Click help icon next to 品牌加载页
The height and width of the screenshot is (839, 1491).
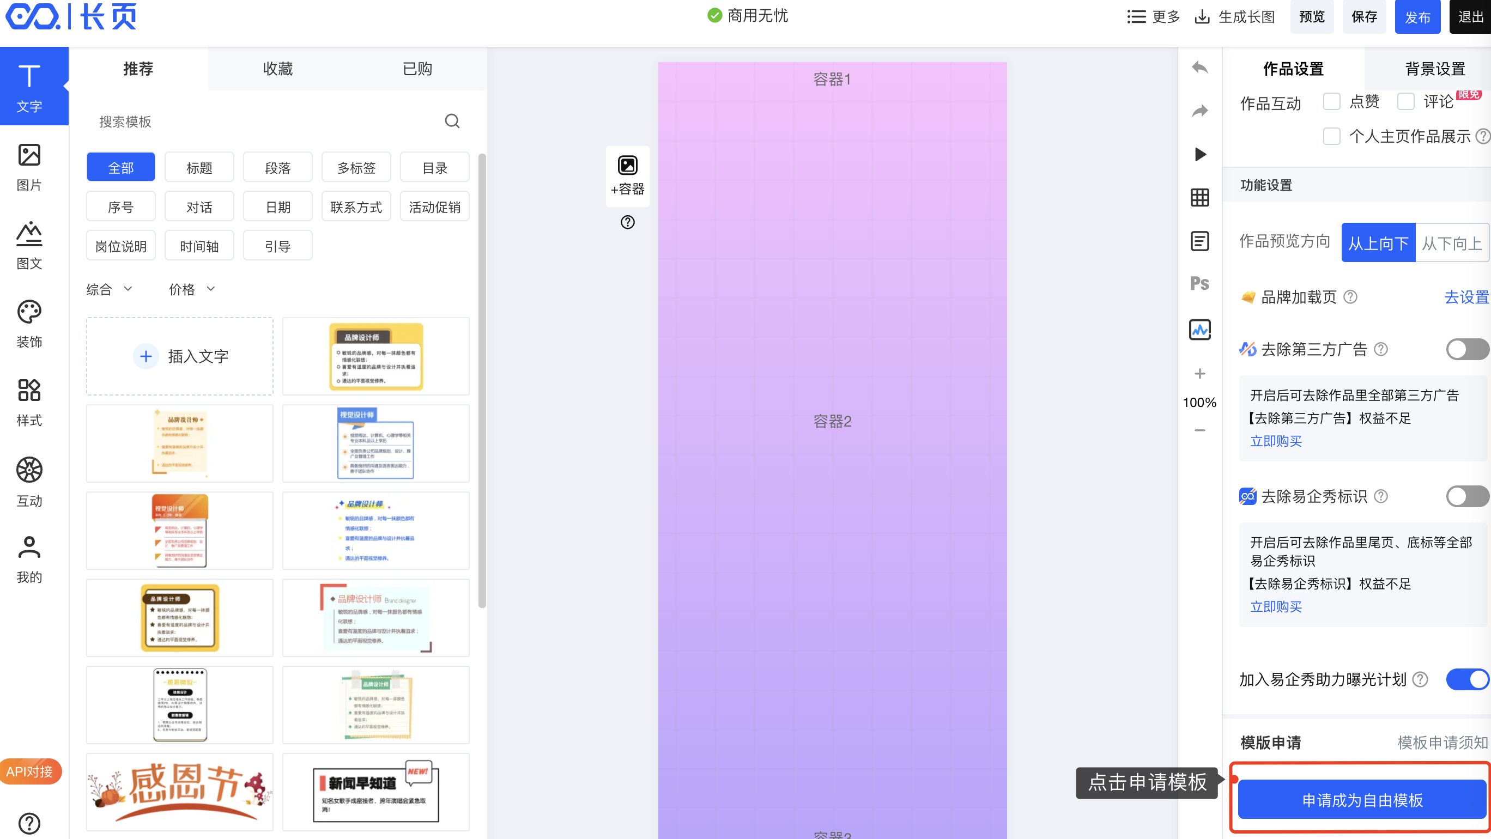[x=1350, y=297]
